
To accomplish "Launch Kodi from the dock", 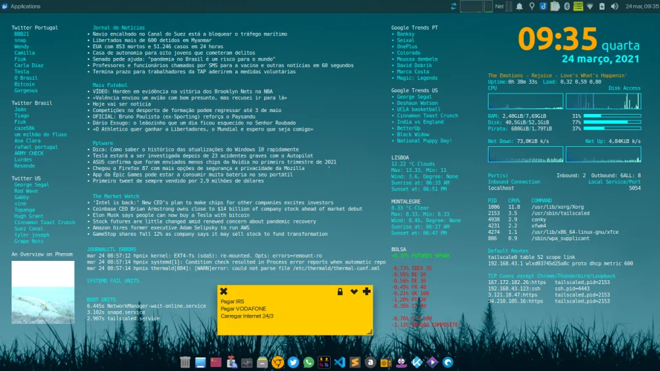I will (x=417, y=362).
